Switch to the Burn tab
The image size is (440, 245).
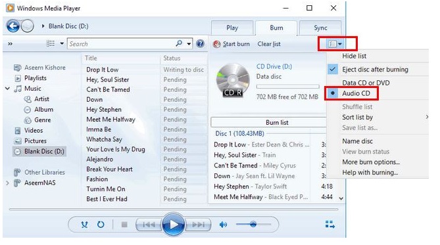[x=276, y=28]
